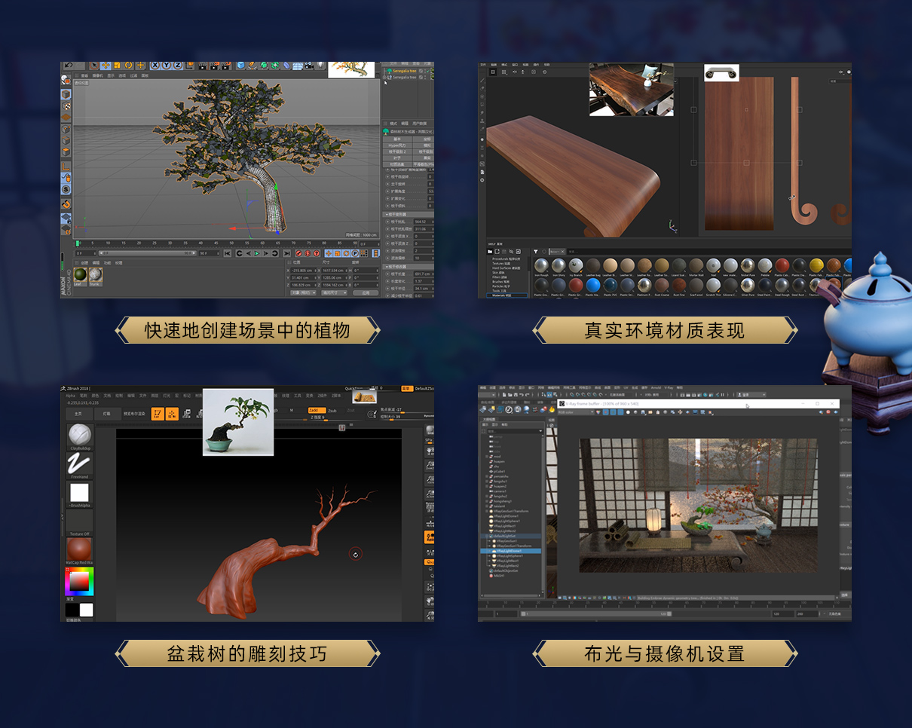The width and height of the screenshot is (912, 728).
Task: Open the V-Ray menu in Maya
Action: pyautogui.click(x=669, y=388)
